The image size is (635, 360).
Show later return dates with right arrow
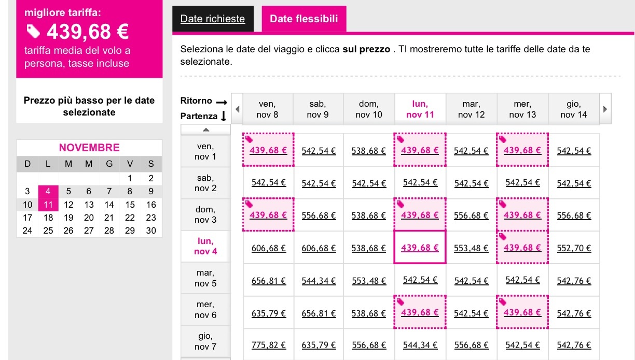605,109
